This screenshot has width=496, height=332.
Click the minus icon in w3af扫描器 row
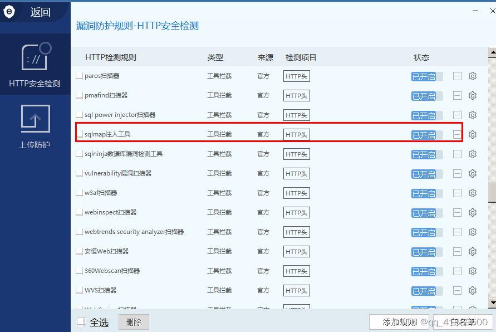[x=457, y=193]
